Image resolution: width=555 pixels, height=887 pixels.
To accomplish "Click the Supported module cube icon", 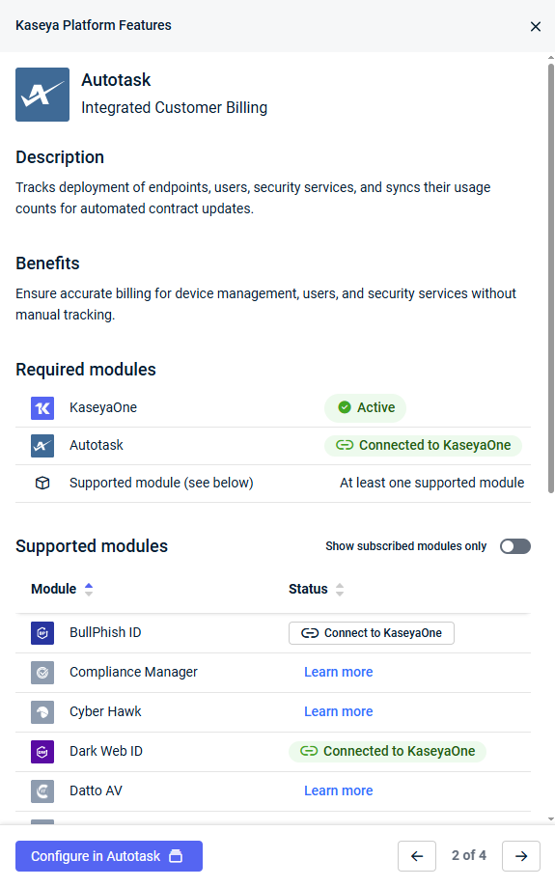I will (x=42, y=484).
